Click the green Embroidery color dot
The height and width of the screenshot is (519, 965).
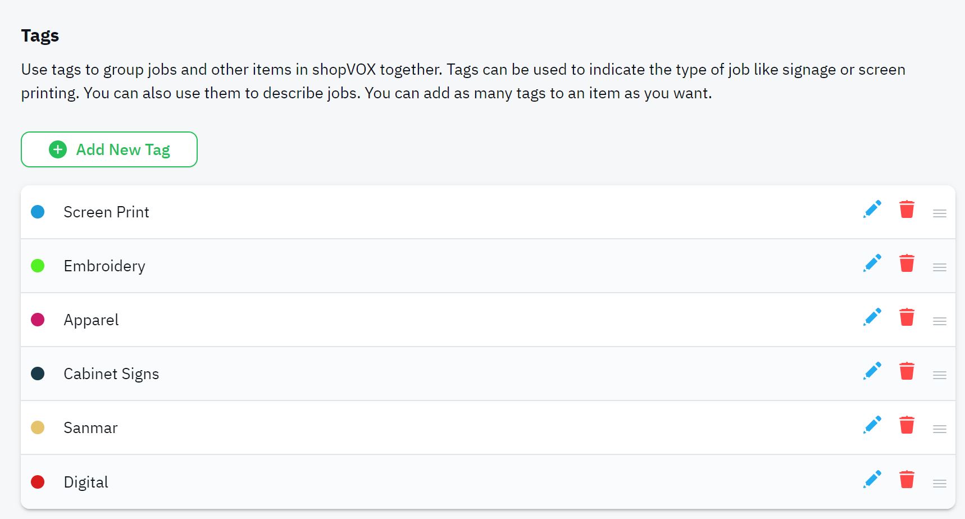(x=38, y=266)
